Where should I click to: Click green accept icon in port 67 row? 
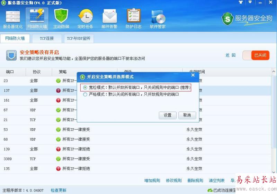click(58, 110)
